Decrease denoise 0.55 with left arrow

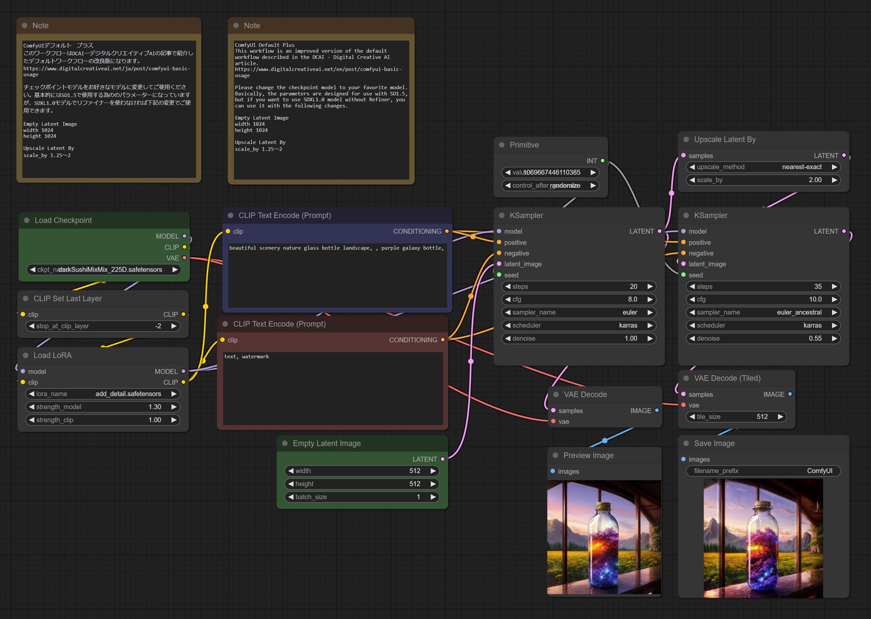(692, 339)
